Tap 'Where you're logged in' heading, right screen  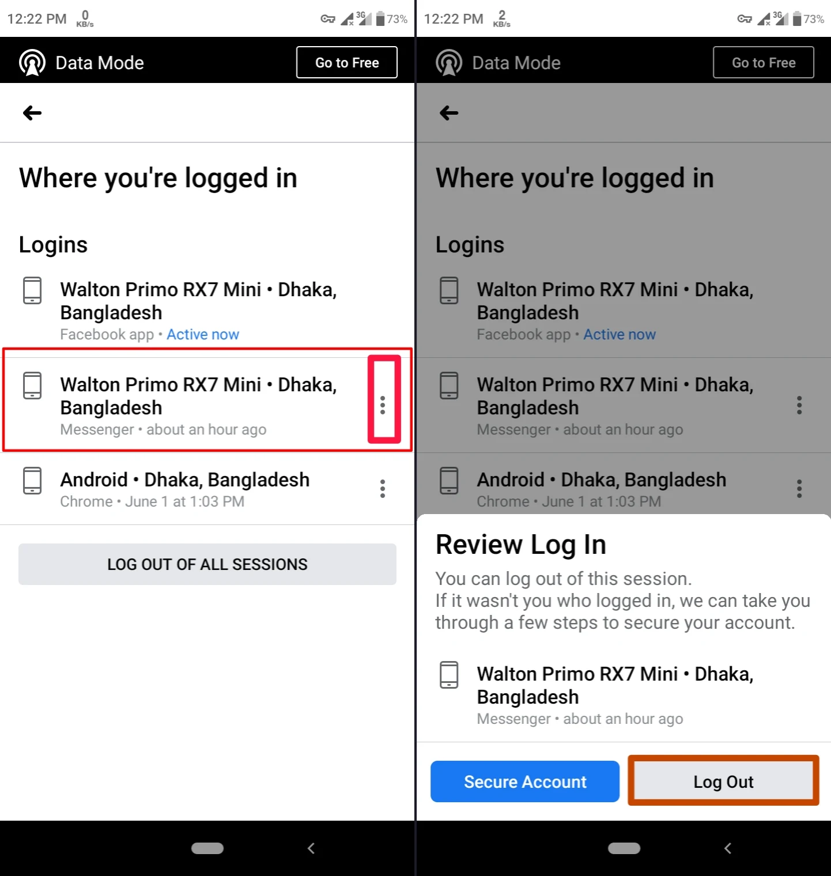(x=575, y=178)
